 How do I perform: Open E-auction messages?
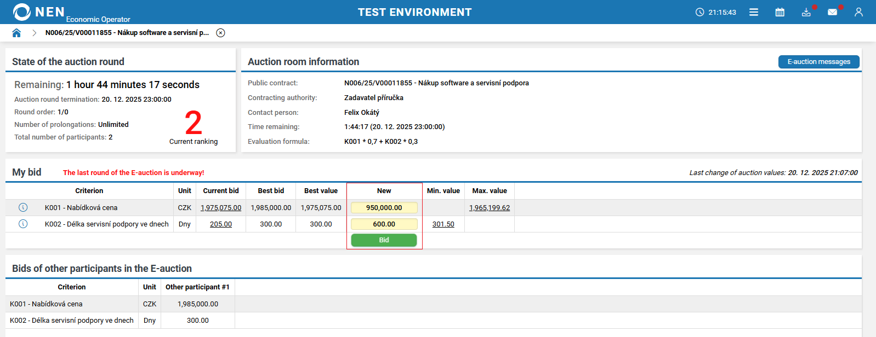click(818, 62)
